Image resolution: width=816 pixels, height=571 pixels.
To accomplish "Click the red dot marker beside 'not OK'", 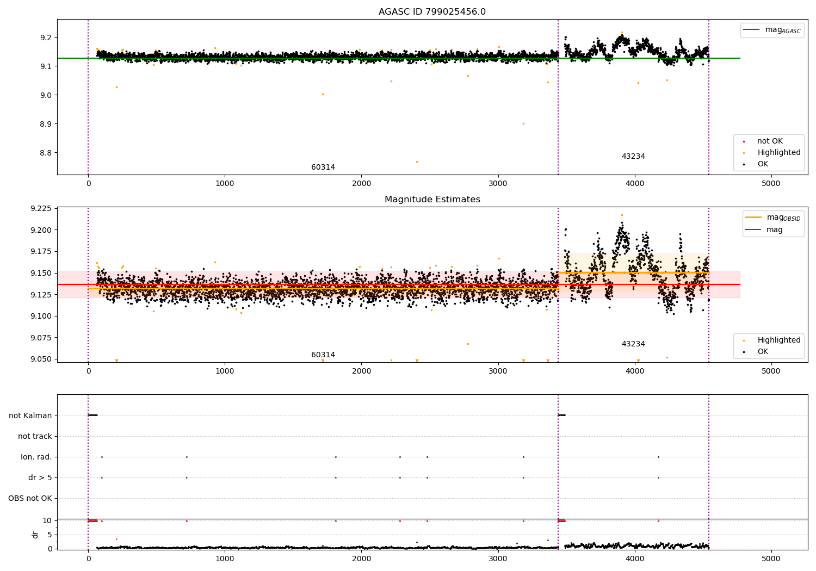I will pos(744,141).
